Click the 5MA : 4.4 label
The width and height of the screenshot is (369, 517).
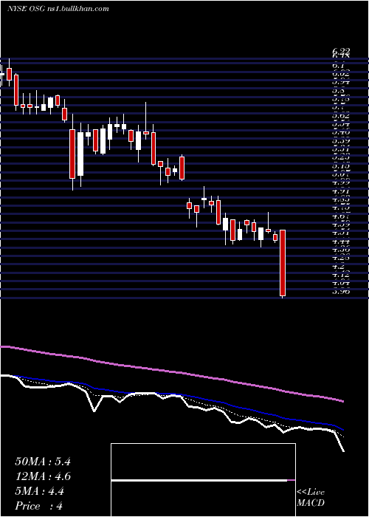(40, 491)
